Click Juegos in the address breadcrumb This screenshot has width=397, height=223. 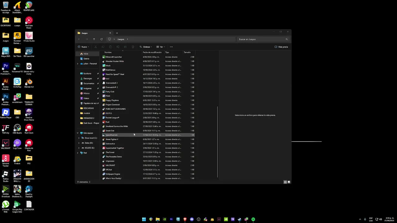[x=121, y=39]
